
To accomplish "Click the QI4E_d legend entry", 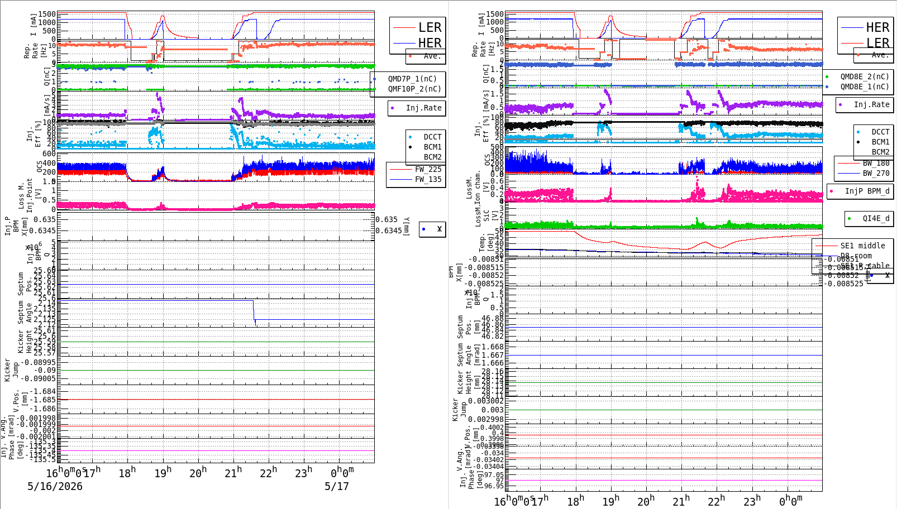I will coord(876,218).
